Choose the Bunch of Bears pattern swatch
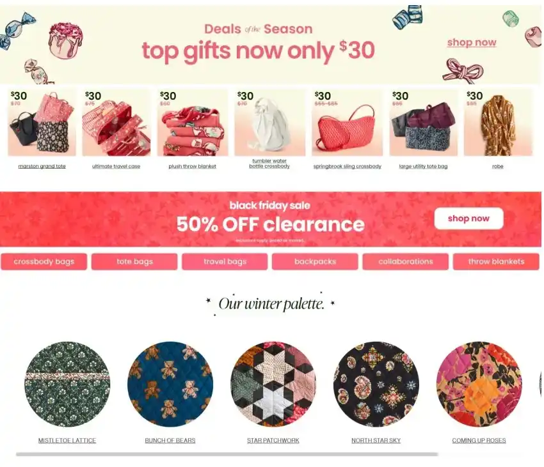This screenshot has width=544, height=467. tap(170, 384)
